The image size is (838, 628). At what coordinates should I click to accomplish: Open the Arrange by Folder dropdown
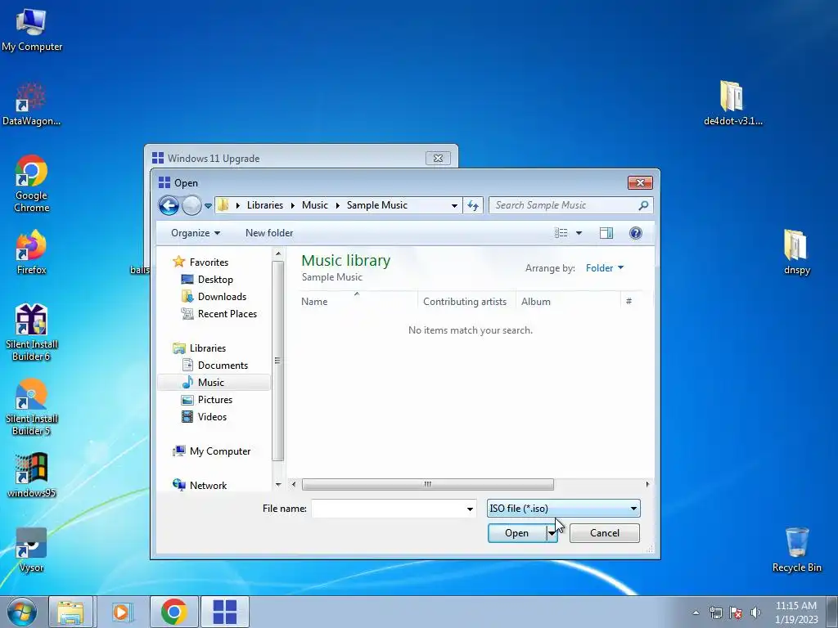tap(605, 268)
